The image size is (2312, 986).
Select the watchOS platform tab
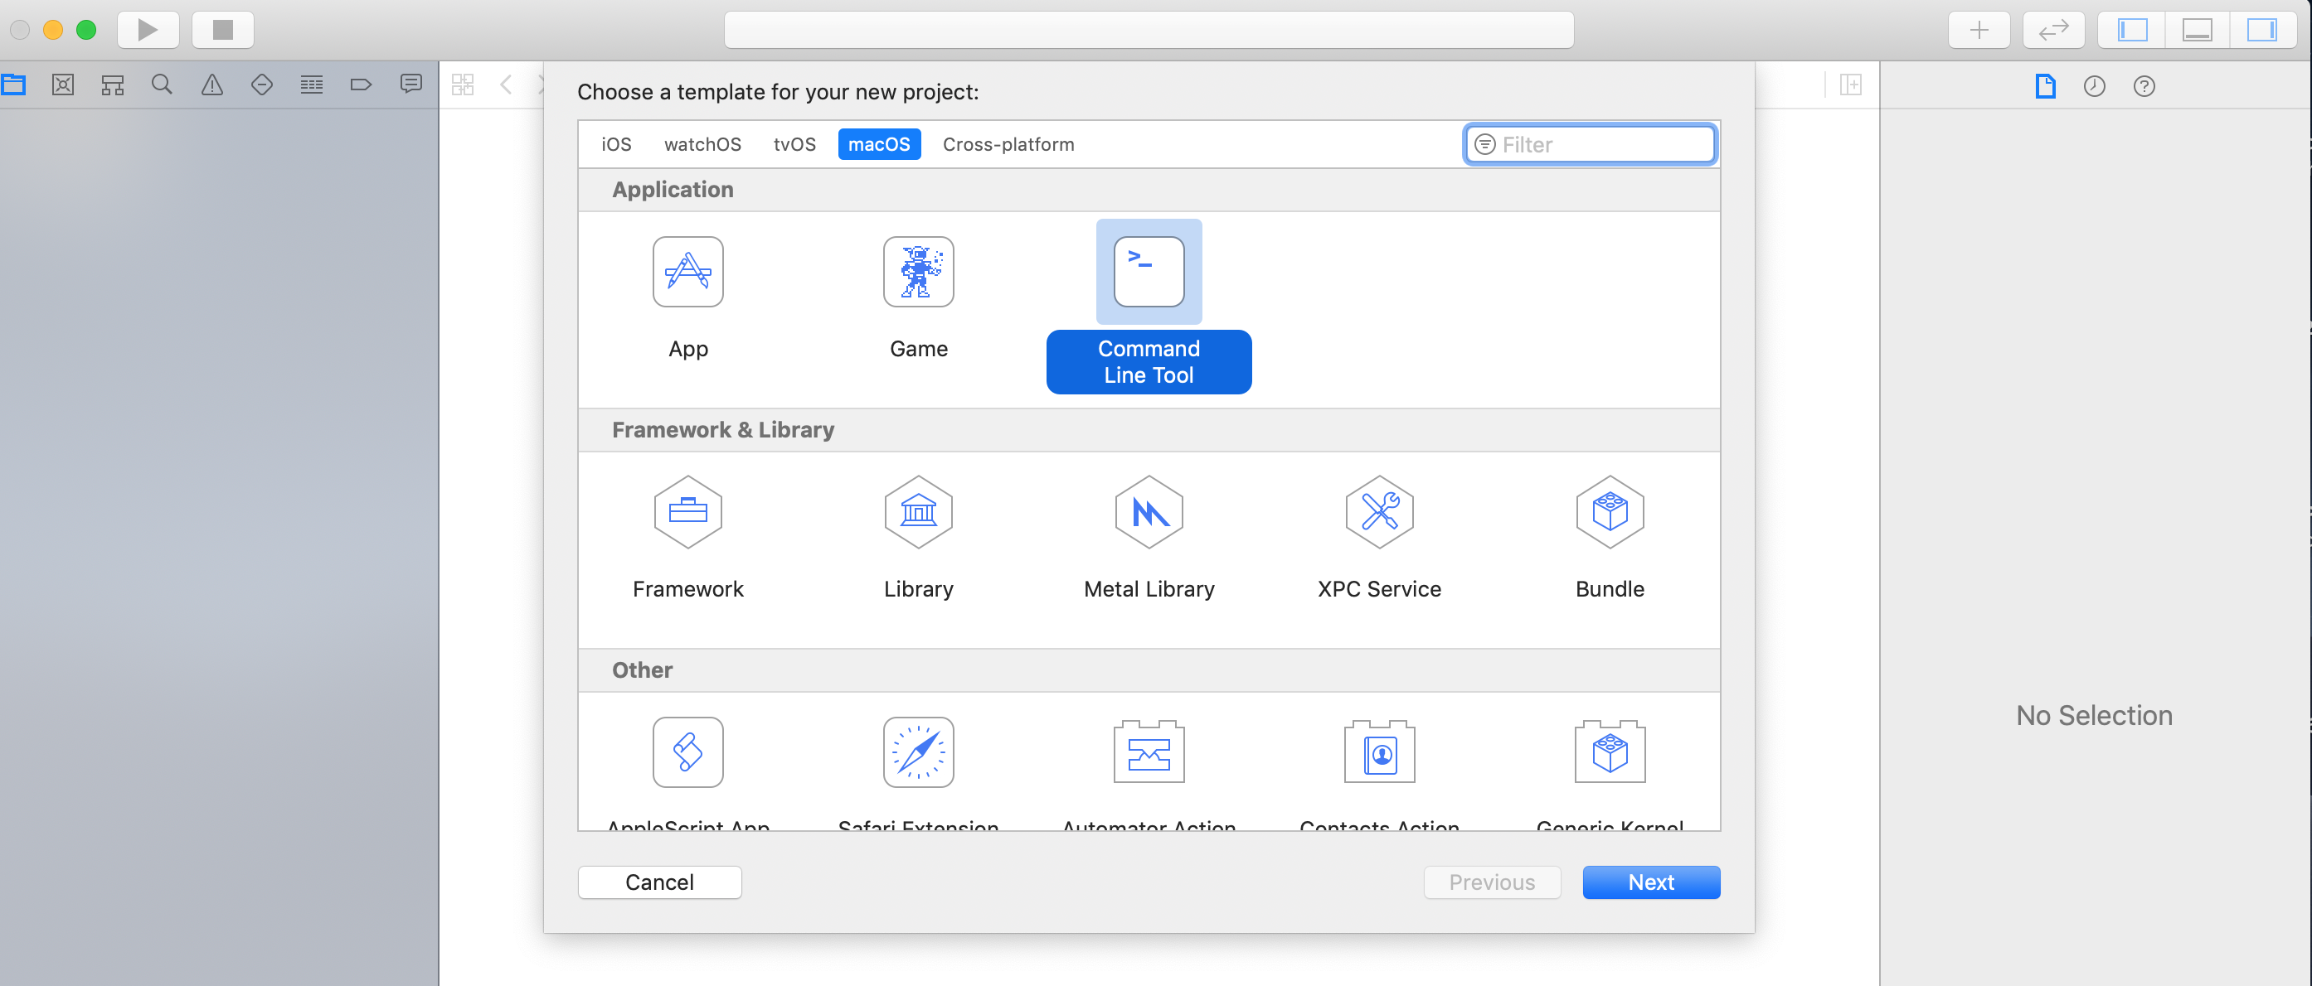702,144
